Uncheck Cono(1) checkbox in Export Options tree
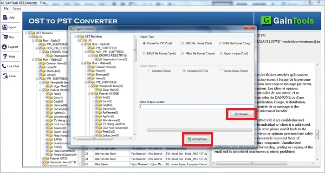325x173 pixels. 96,101
